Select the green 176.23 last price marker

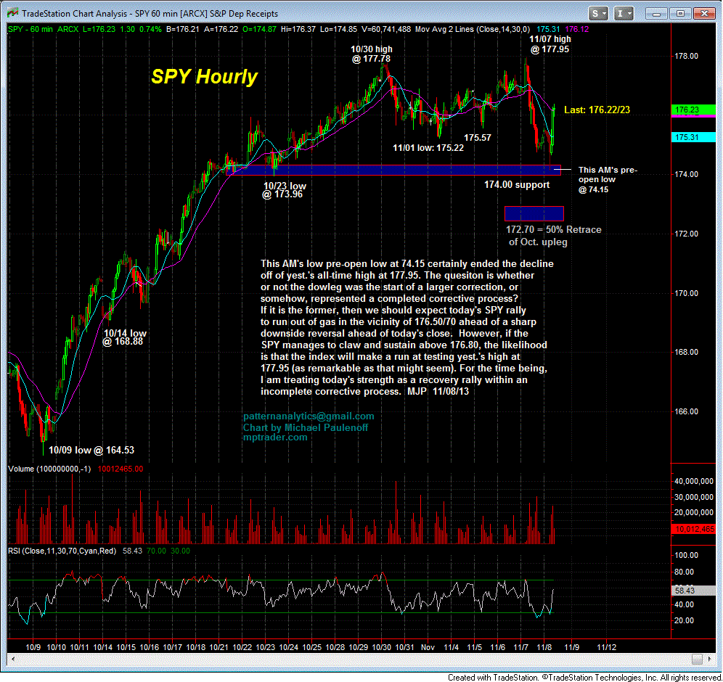pyautogui.click(x=693, y=110)
